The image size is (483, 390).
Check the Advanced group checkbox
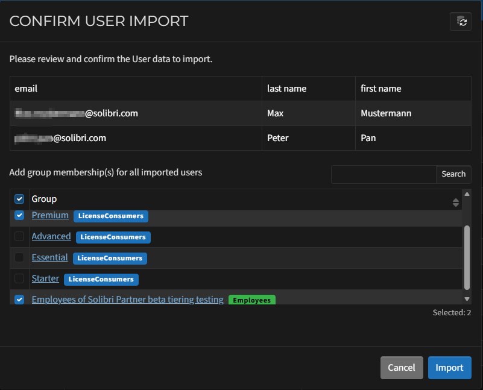click(19, 236)
